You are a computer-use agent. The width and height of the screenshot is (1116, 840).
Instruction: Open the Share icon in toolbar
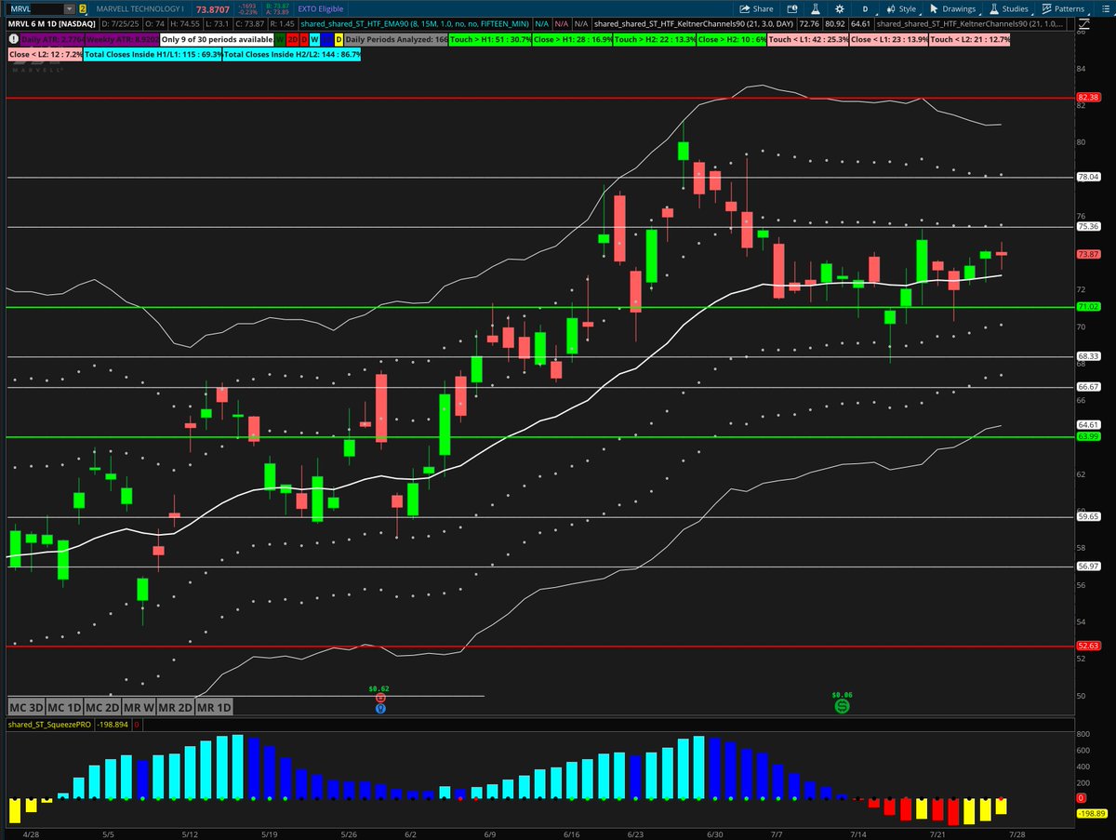coord(744,8)
